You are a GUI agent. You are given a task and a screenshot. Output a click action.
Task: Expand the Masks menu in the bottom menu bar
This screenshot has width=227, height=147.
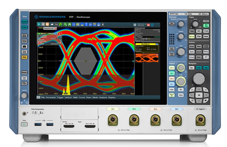pos(95,97)
